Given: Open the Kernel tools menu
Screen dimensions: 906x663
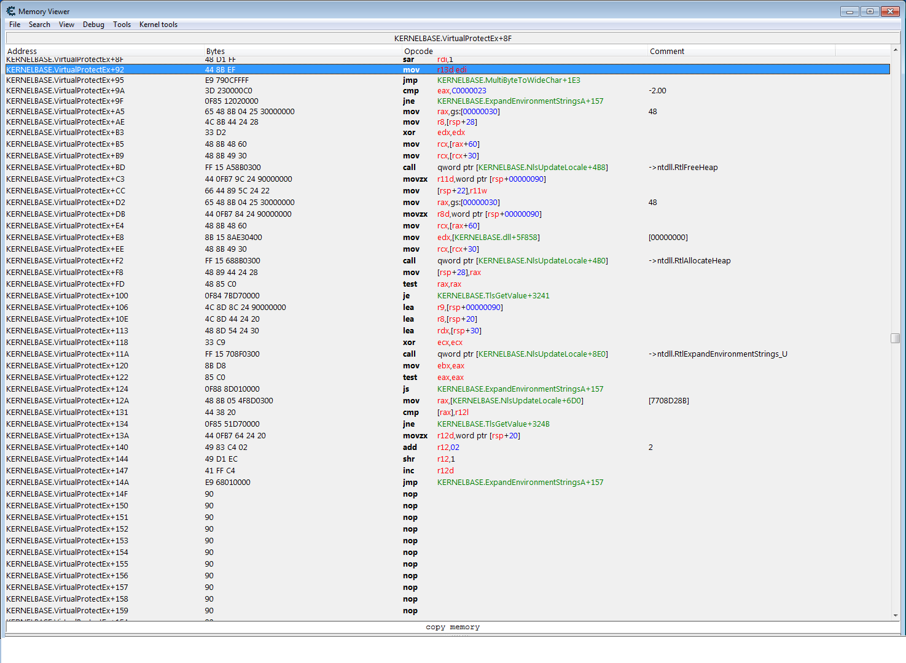Looking at the screenshot, I should (x=158, y=25).
